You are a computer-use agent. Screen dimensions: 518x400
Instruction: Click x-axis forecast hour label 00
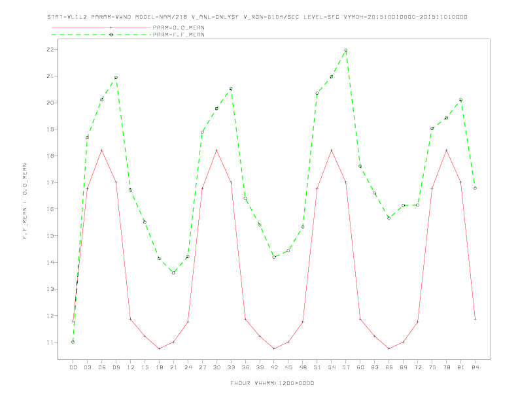(73, 367)
